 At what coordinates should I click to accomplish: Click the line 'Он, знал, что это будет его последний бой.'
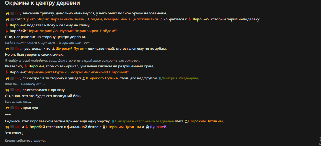(43, 96)
